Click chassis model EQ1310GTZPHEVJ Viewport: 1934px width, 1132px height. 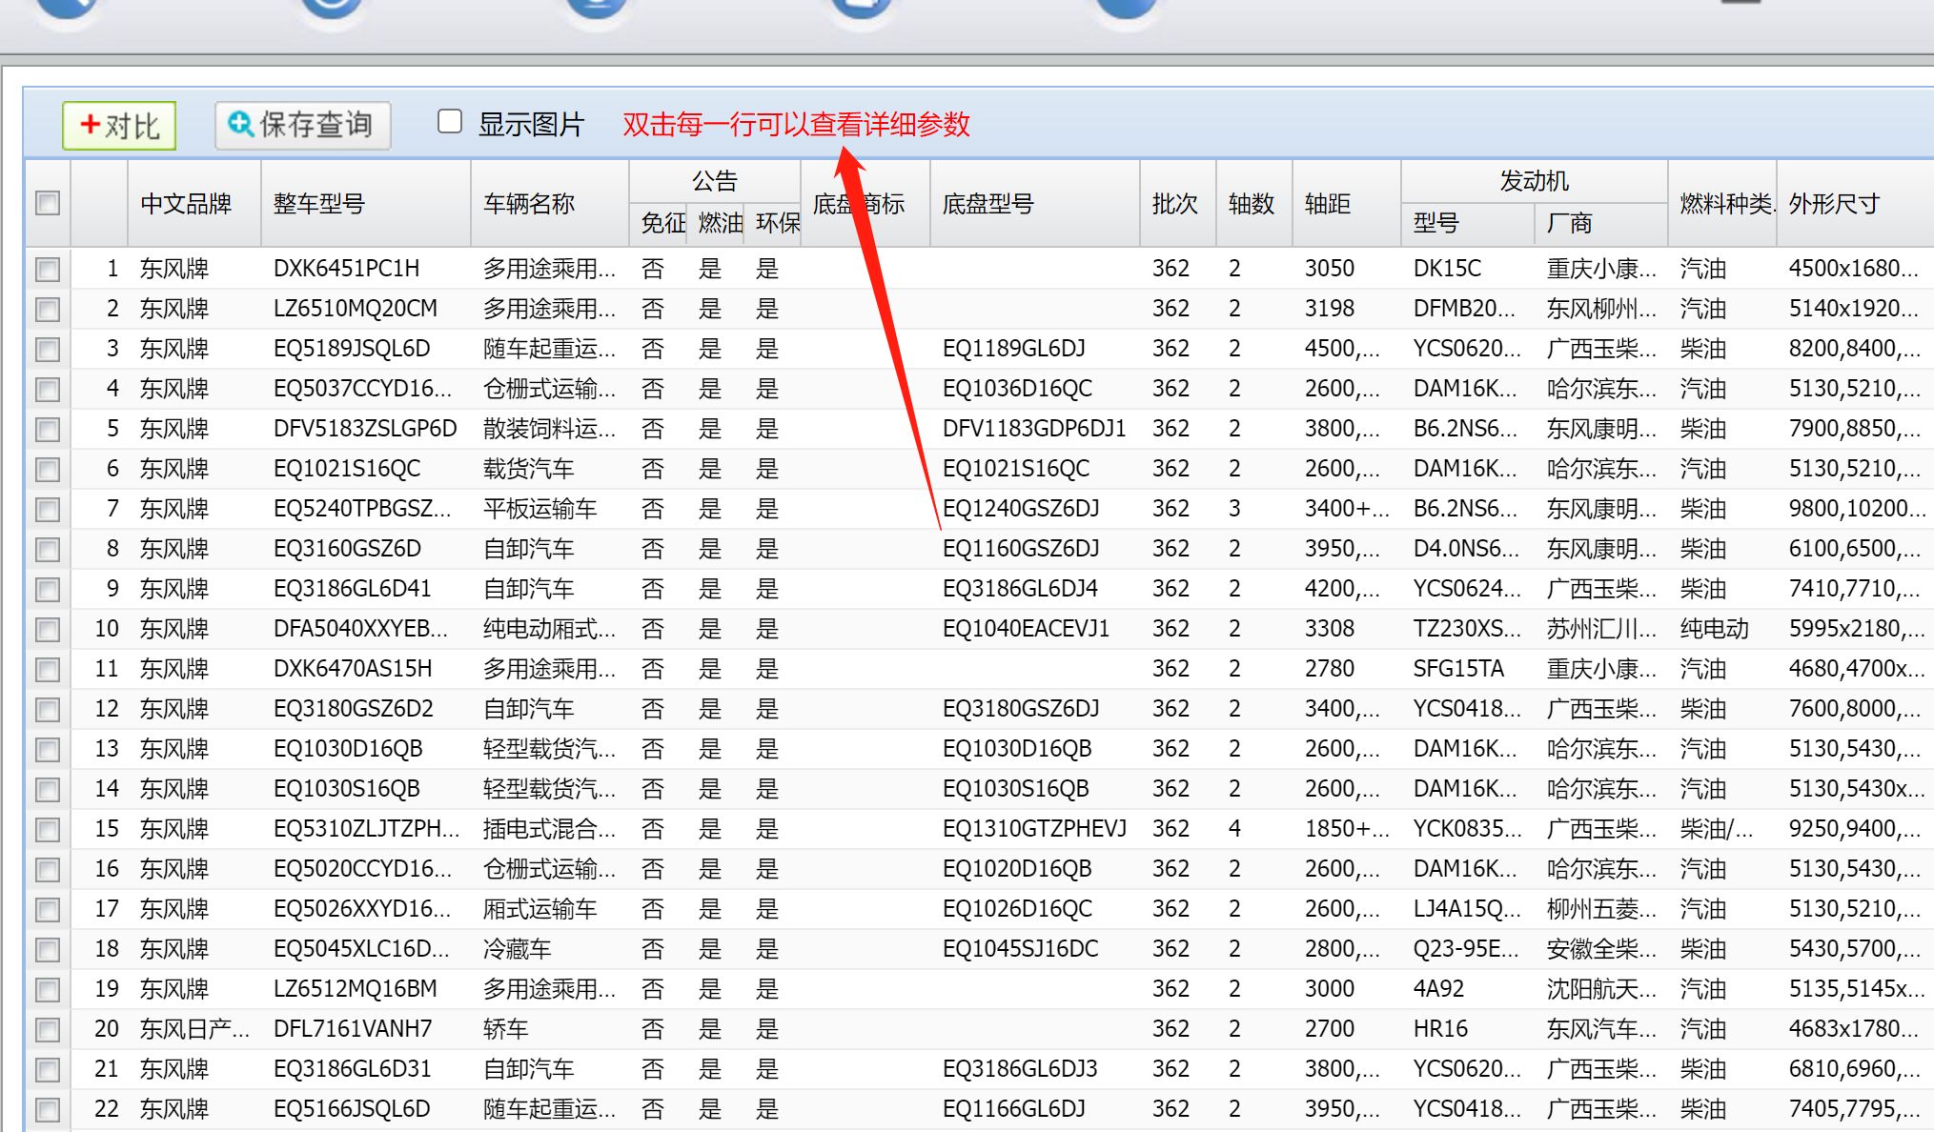(x=1034, y=829)
